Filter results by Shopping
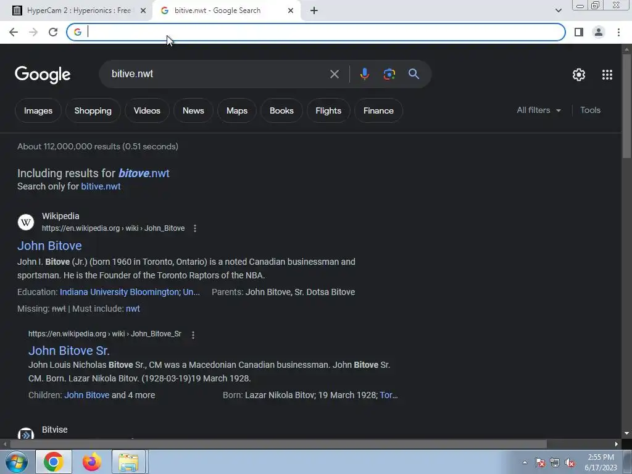Image resolution: width=632 pixels, height=474 pixels. click(93, 110)
